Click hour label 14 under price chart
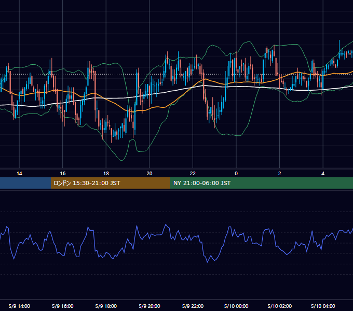This screenshot has height=311, width=353. (x=19, y=174)
